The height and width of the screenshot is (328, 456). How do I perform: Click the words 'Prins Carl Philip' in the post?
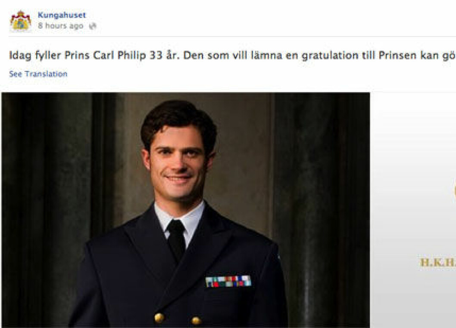105,55
